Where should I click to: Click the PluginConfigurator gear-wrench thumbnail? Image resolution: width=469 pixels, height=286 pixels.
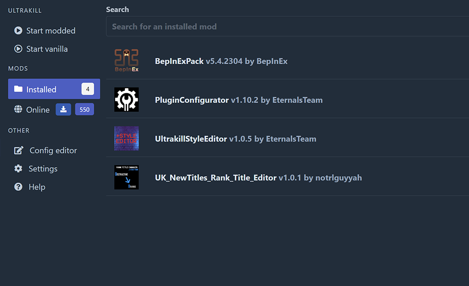(126, 100)
